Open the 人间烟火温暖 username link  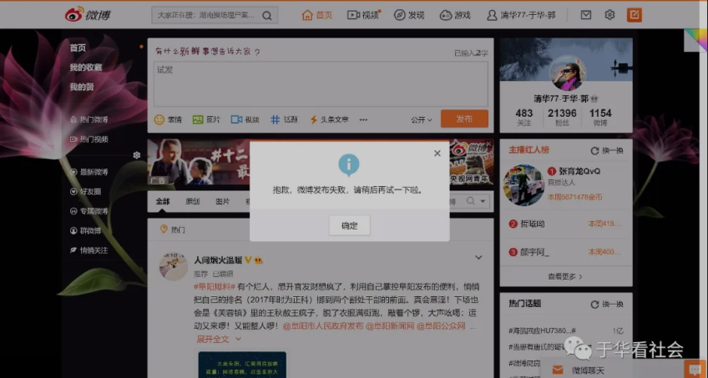point(219,260)
